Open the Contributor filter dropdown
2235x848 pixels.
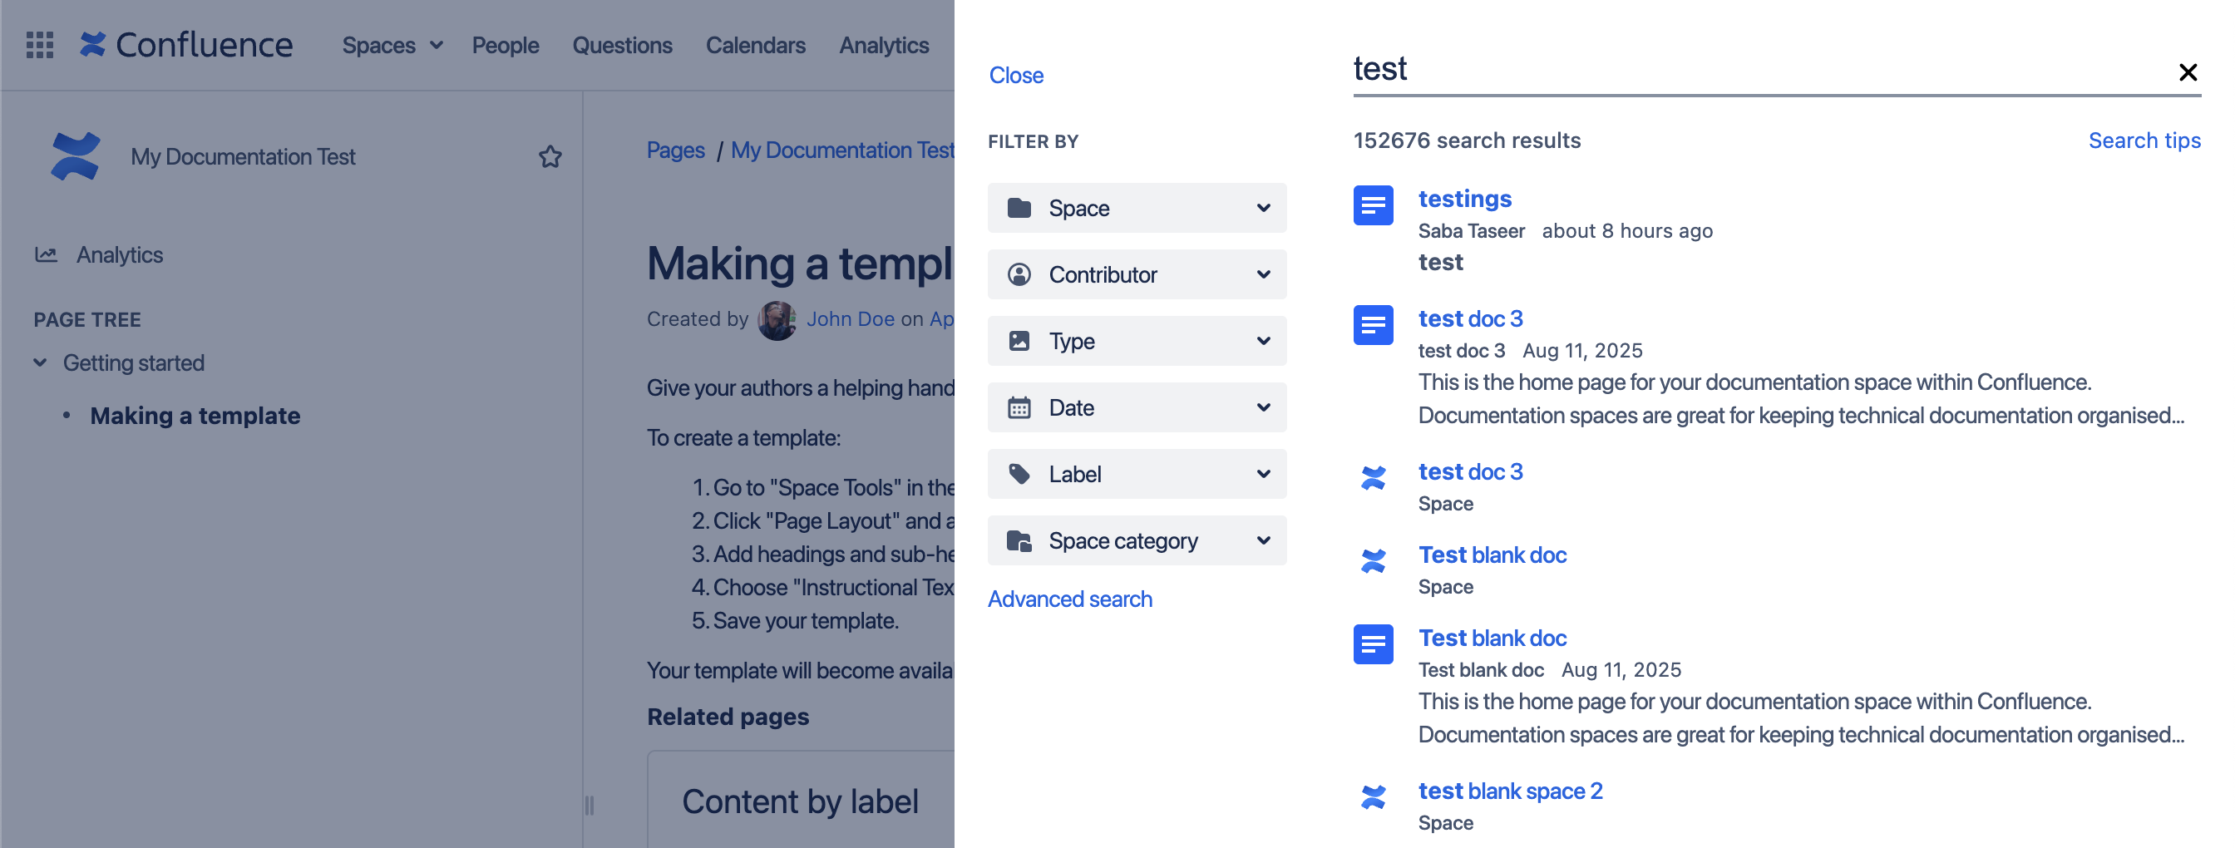click(x=1137, y=275)
